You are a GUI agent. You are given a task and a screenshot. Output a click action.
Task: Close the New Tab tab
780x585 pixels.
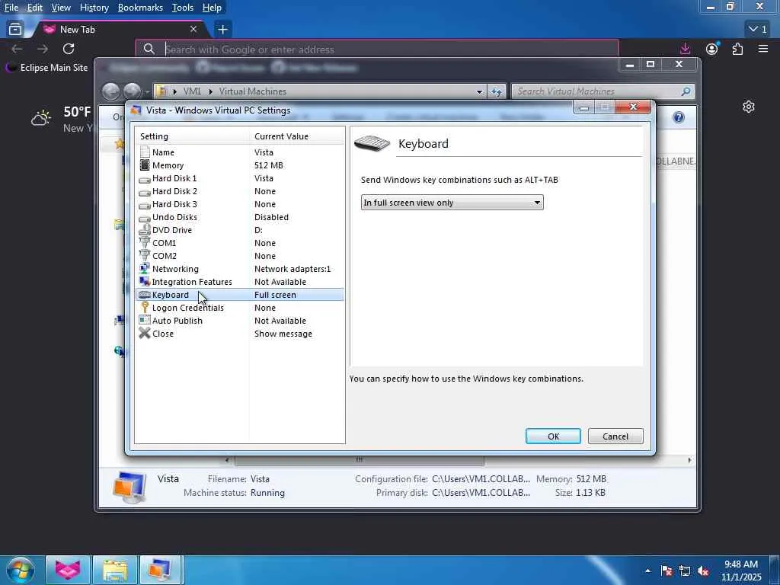pyautogui.click(x=193, y=30)
